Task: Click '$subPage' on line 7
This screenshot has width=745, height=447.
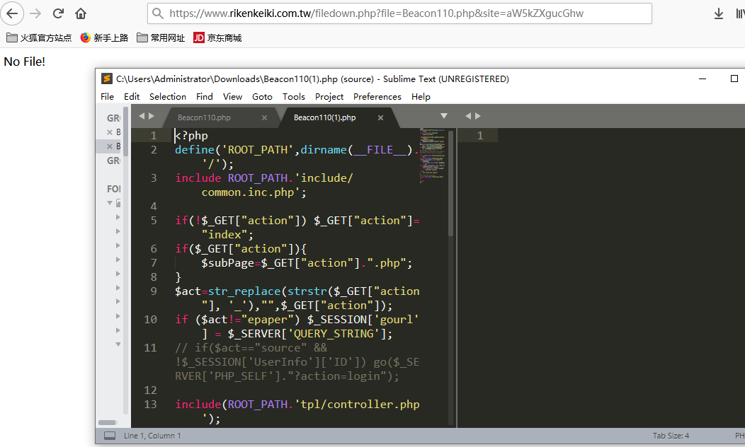Action: (x=227, y=263)
